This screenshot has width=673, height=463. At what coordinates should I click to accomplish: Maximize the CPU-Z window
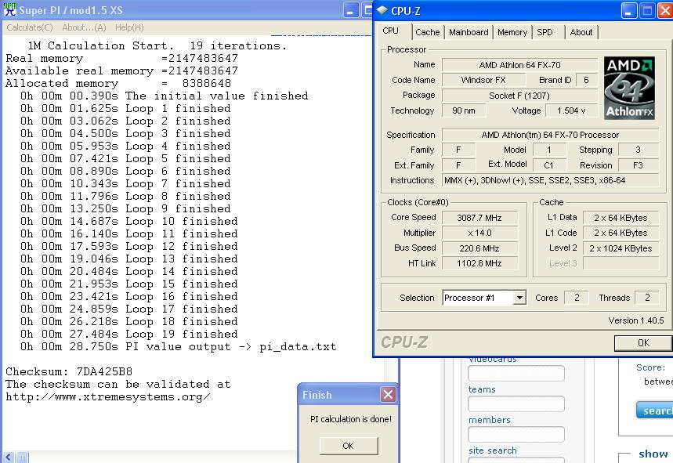coord(647,11)
